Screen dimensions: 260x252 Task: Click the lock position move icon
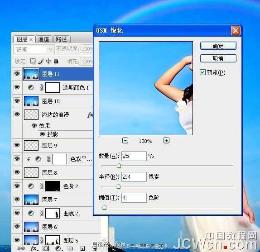[48, 61]
